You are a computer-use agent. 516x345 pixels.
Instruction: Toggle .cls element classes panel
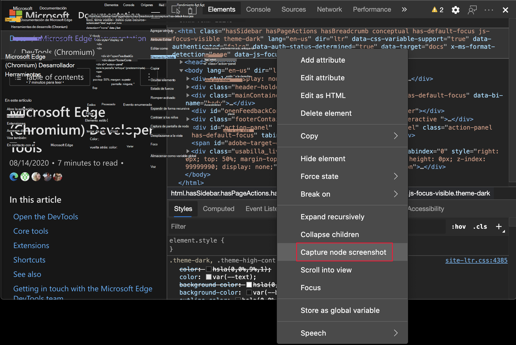tap(480, 226)
